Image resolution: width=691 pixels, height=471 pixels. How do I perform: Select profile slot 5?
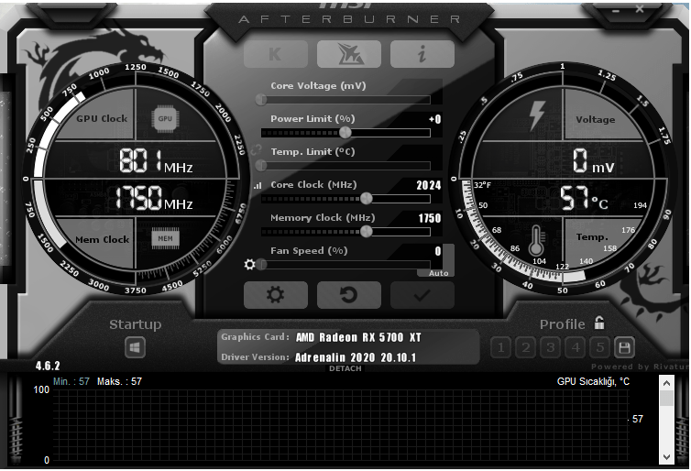(599, 347)
